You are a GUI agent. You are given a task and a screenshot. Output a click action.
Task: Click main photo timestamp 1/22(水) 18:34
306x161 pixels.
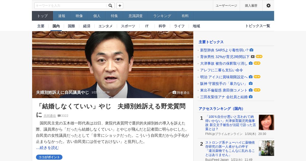[100, 93]
